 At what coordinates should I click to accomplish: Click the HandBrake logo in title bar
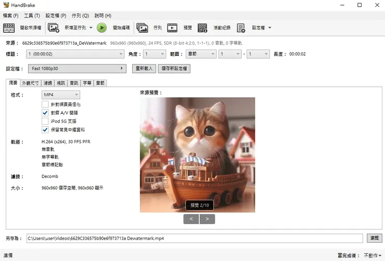click(x=6, y=5)
